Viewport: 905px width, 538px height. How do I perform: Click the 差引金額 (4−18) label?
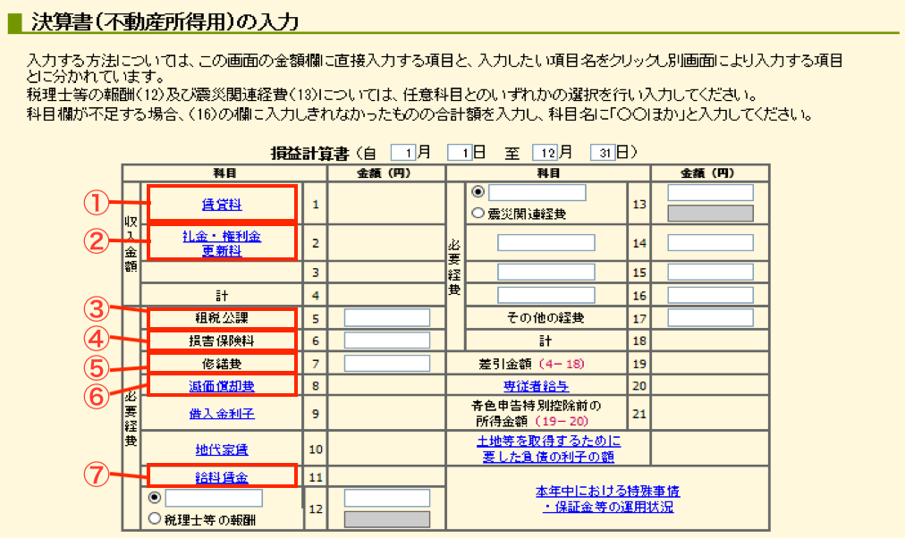pos(531,364)
